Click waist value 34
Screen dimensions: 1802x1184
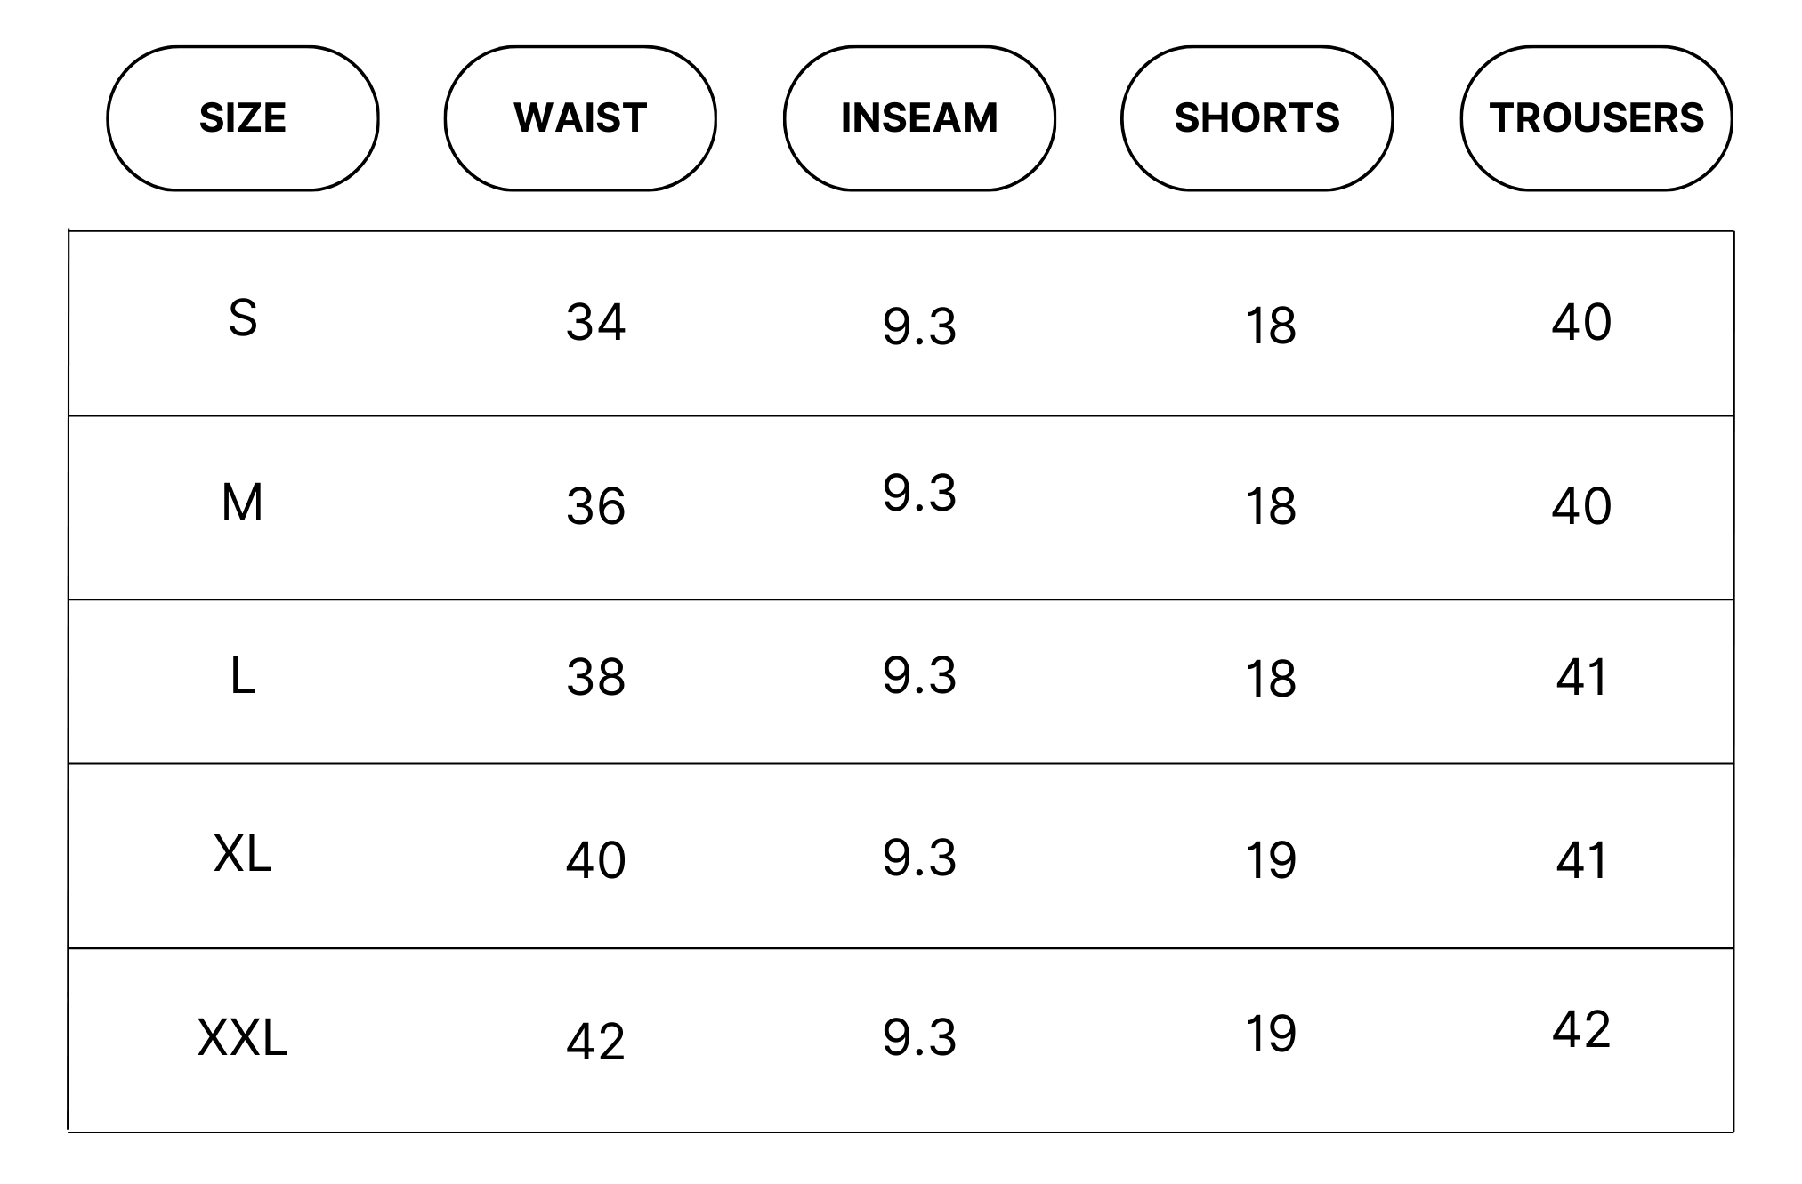595,322
